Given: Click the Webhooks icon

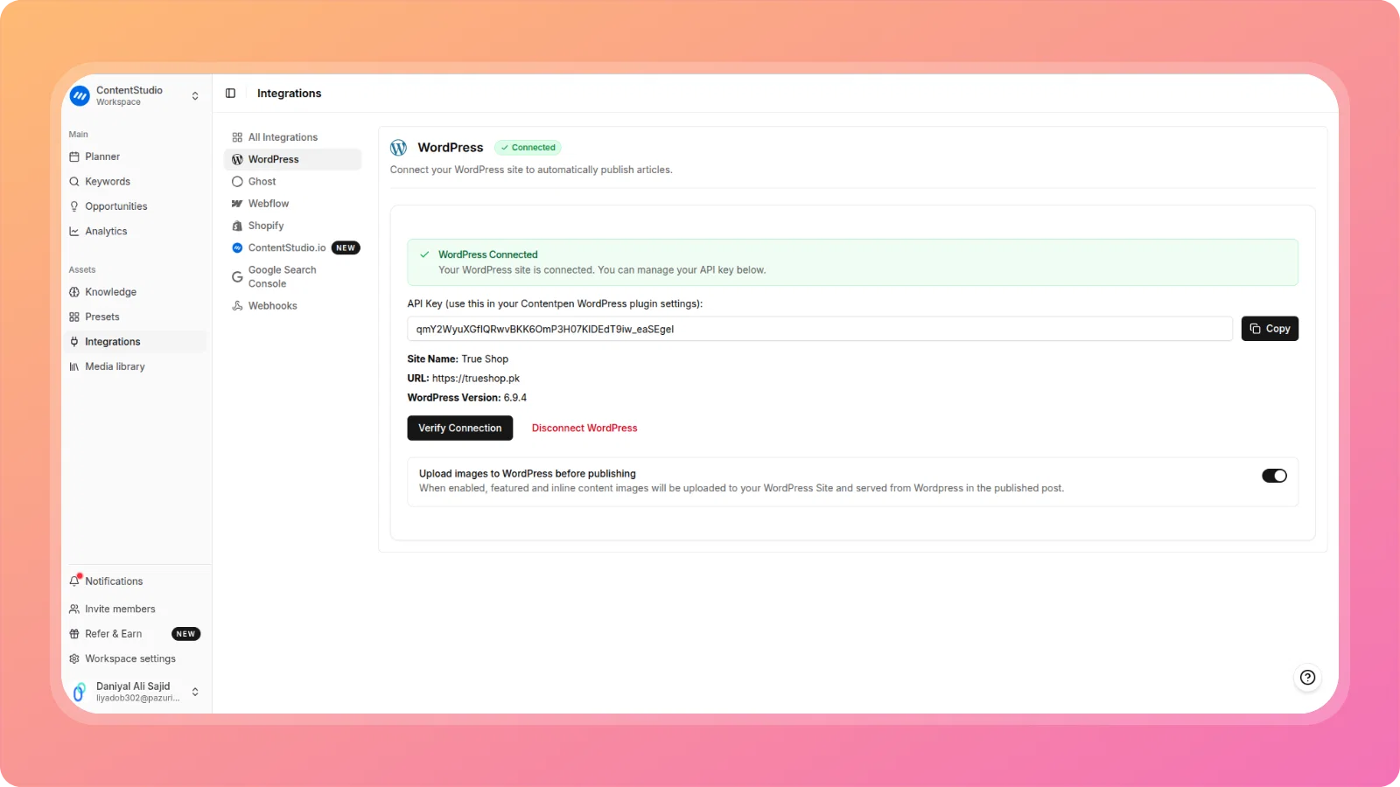Looking at the screenshot, I should (x=237, y=306).
